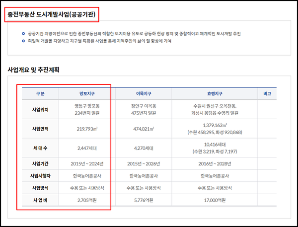The image size is (298, 227).
Task: Click the 사업개요 및 추진계획 heading
Action: (x=33, y=70)
